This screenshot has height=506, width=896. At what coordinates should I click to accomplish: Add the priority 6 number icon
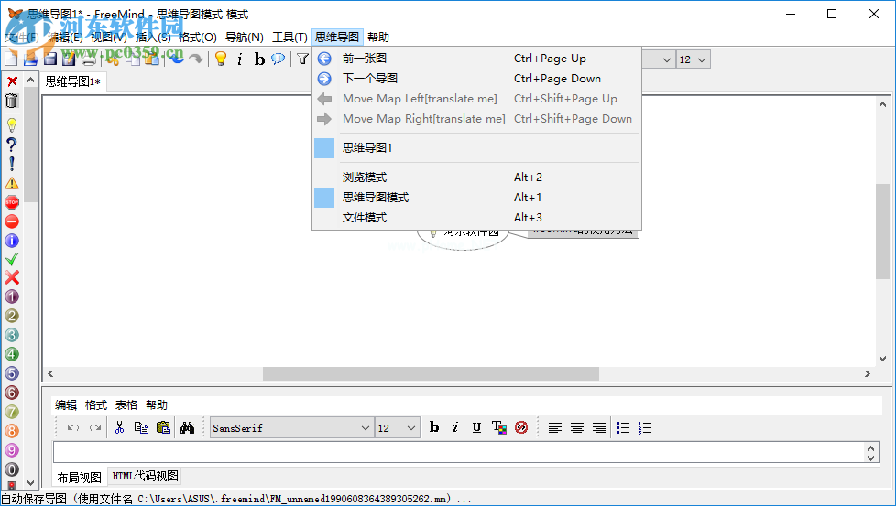point(12,393)
